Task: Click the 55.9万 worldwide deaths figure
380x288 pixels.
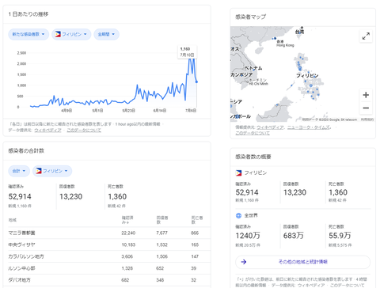Action: 340,235
